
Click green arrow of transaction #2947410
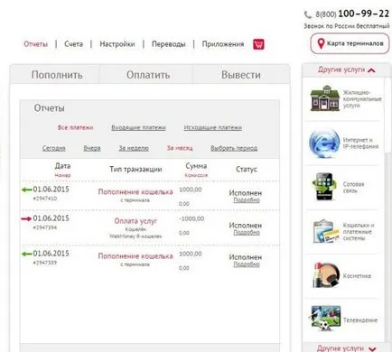(26, 190)
